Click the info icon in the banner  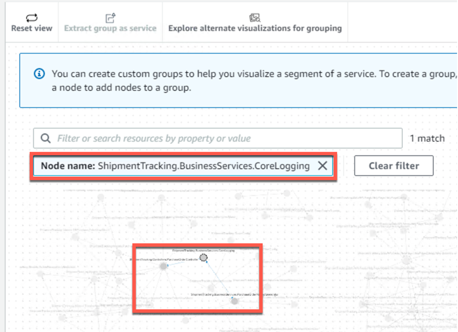coord(39,73)
